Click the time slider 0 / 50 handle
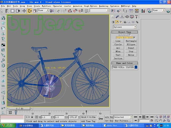Screen dimensions: 171x128 [20, 108]
